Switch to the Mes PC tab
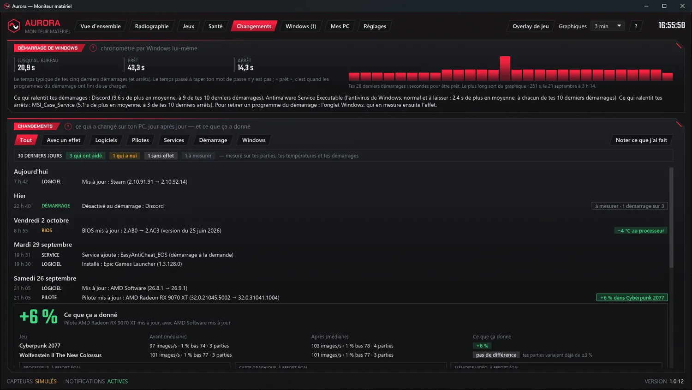This screenshot has height=390, width=692. pos(340,26)
